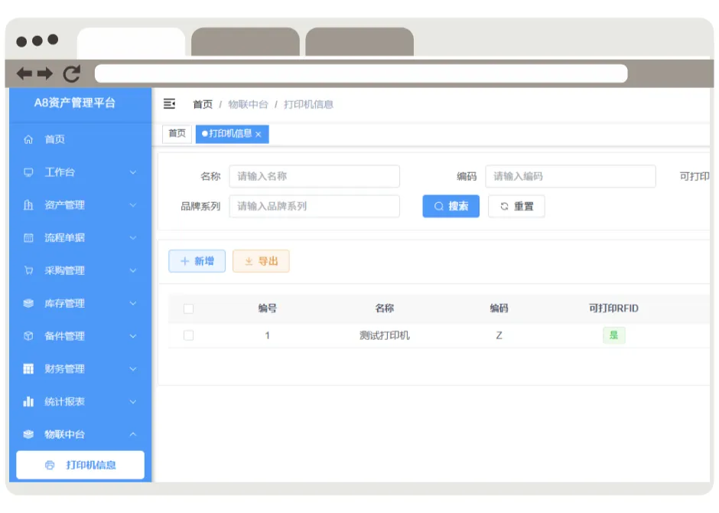This screenshot has height=513, width=719.
Task: Click the printer icon in 打印机信息 item
Action: point(50,466)
